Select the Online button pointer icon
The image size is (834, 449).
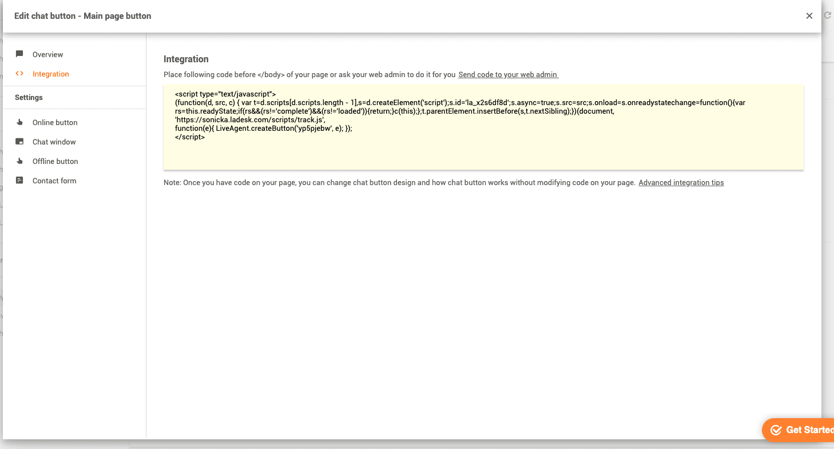point(21,122)
